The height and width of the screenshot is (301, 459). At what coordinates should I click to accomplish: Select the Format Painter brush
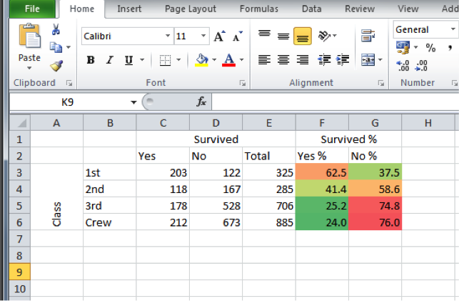tap(56, 66)
